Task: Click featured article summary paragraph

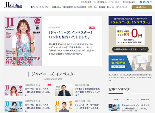Action: pos(71,49)
